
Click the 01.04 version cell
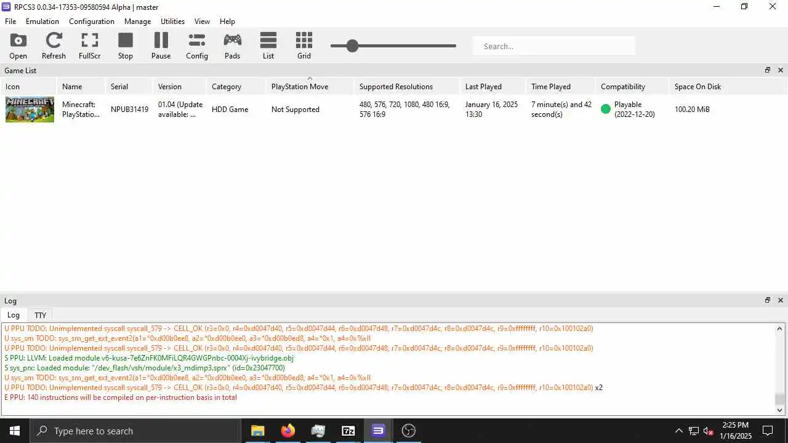pos(180,110)
